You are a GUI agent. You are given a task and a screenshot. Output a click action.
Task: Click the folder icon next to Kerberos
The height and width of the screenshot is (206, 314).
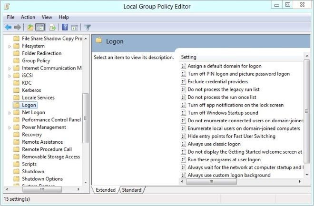[x=17, y=90]
